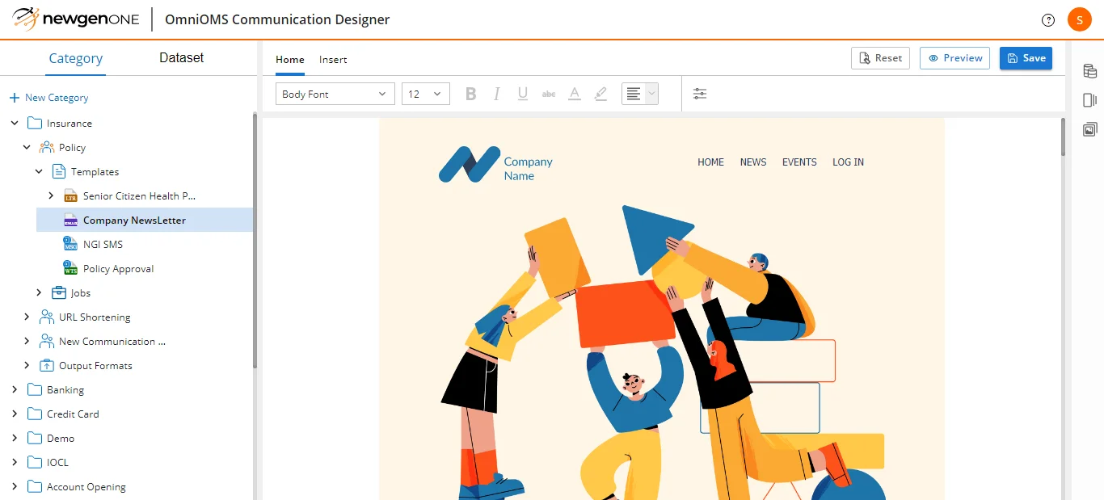Select the Company NewsLetter template row
Viewport: 1104px width, 500px height.
pos(145,221)
